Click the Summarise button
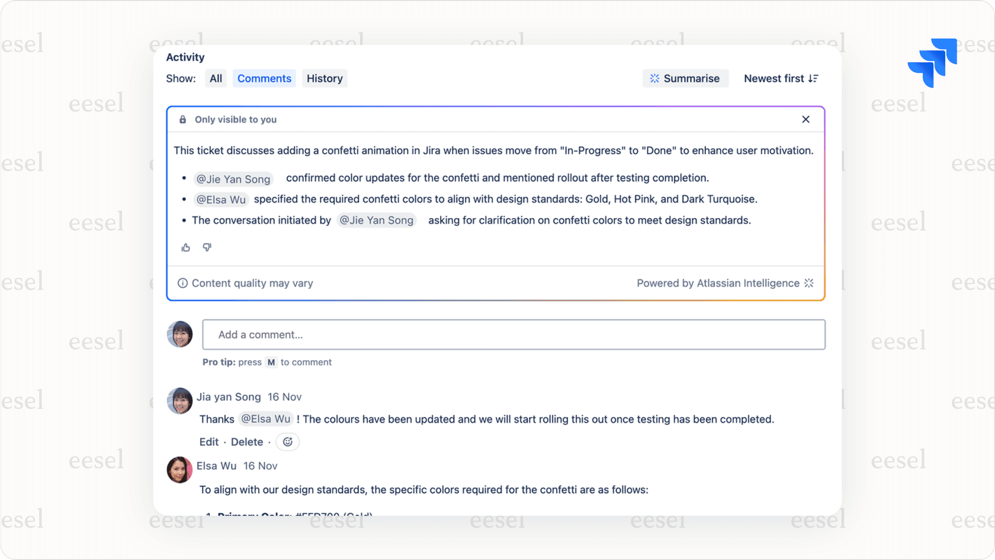This screenshot has width=995, height=560. (685, 78)
